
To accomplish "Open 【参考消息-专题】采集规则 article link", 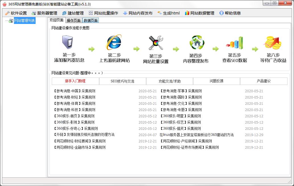I will pyautogui.click(x=181, y=110).
